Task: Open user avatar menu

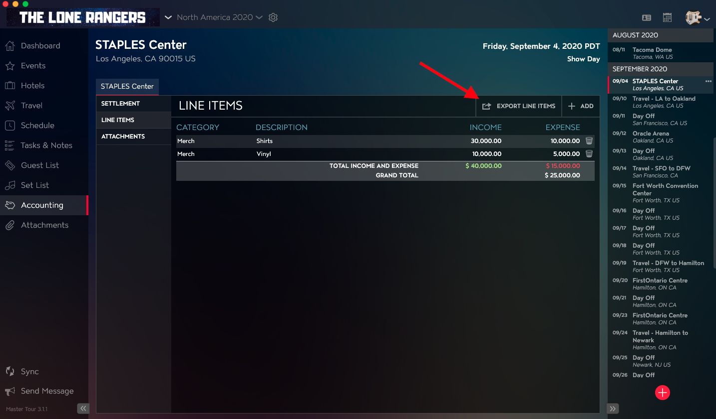Action: point(698,18)
